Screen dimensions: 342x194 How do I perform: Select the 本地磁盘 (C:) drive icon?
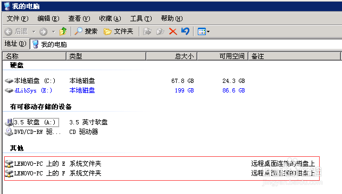point(9,81)
